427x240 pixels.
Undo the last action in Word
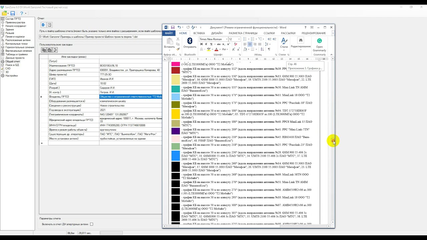pos(179,27)
